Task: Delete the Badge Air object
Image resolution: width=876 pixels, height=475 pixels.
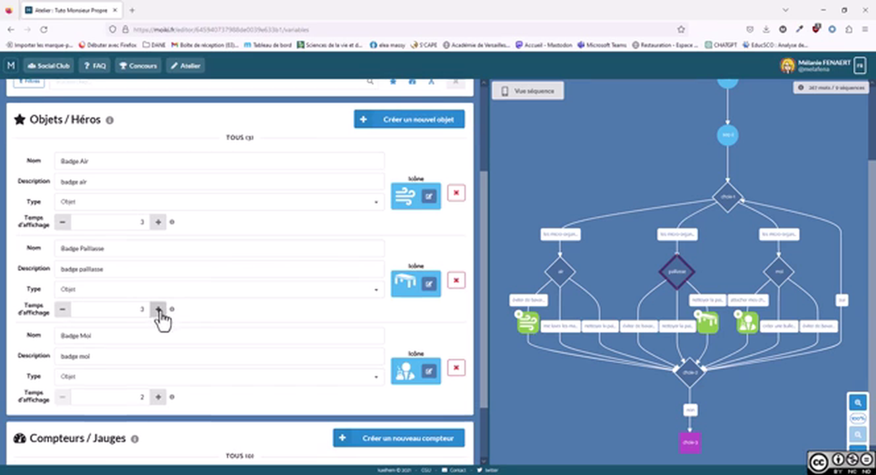Action: (456, 193)
